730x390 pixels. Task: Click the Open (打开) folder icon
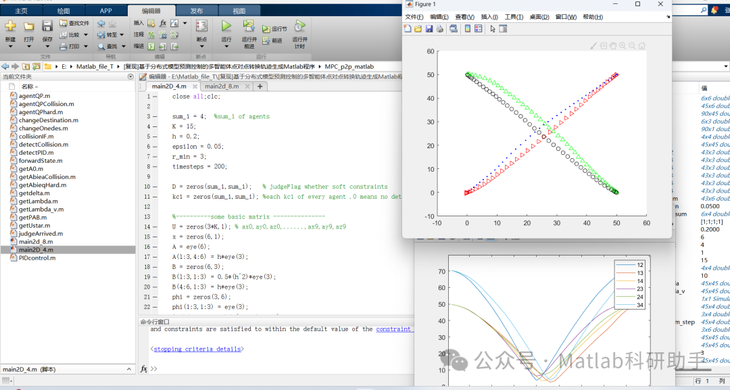[x=29, y=26]
